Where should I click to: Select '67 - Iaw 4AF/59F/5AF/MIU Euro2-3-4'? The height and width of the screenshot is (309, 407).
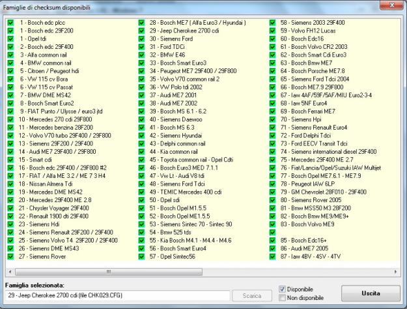326,95
